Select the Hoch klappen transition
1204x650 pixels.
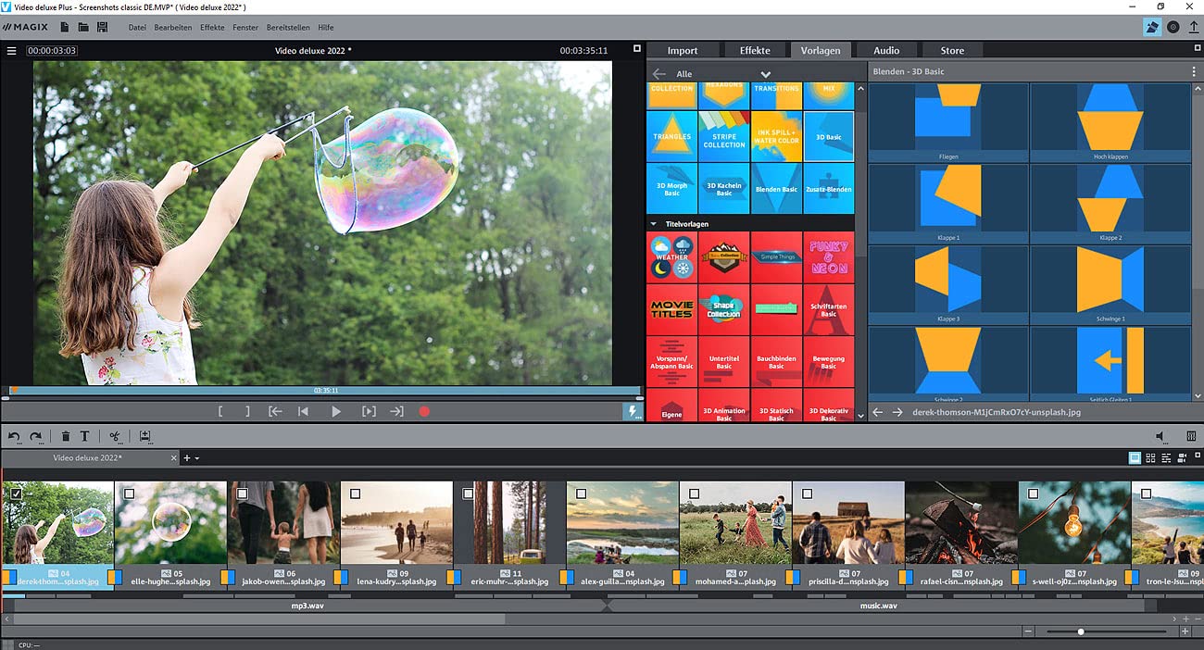(1111, 122)
